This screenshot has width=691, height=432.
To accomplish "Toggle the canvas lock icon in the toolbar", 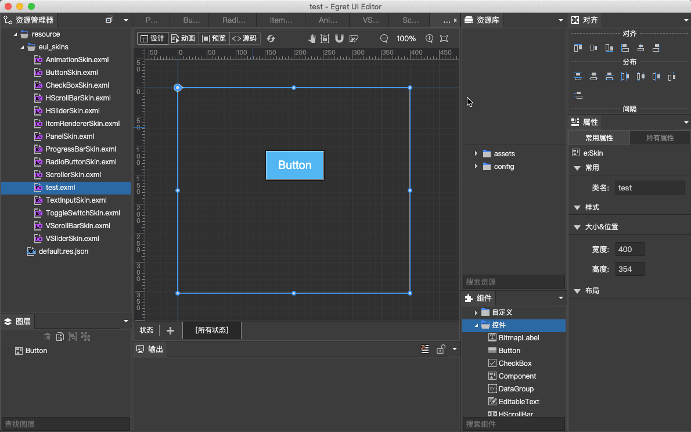I will [325, 38].
